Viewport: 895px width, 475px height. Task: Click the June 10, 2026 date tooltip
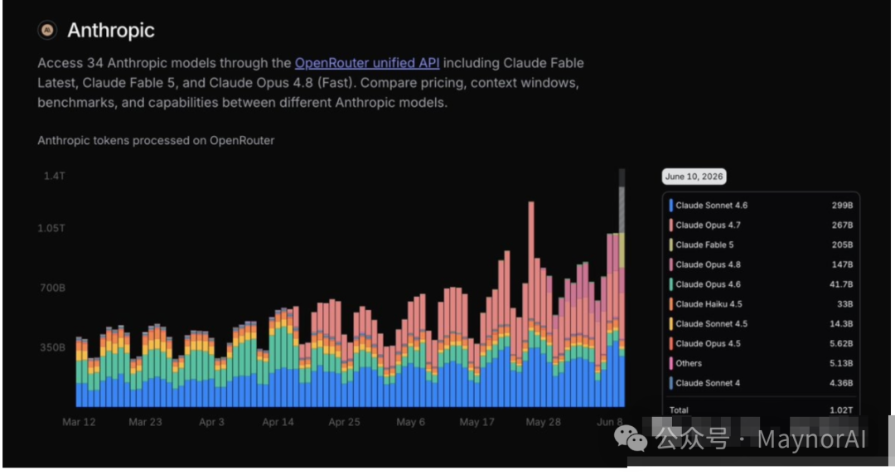pyautogui.click(x=694, y=177)
